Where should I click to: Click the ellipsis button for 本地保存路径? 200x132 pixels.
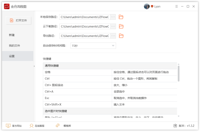(x=113, y=17)
